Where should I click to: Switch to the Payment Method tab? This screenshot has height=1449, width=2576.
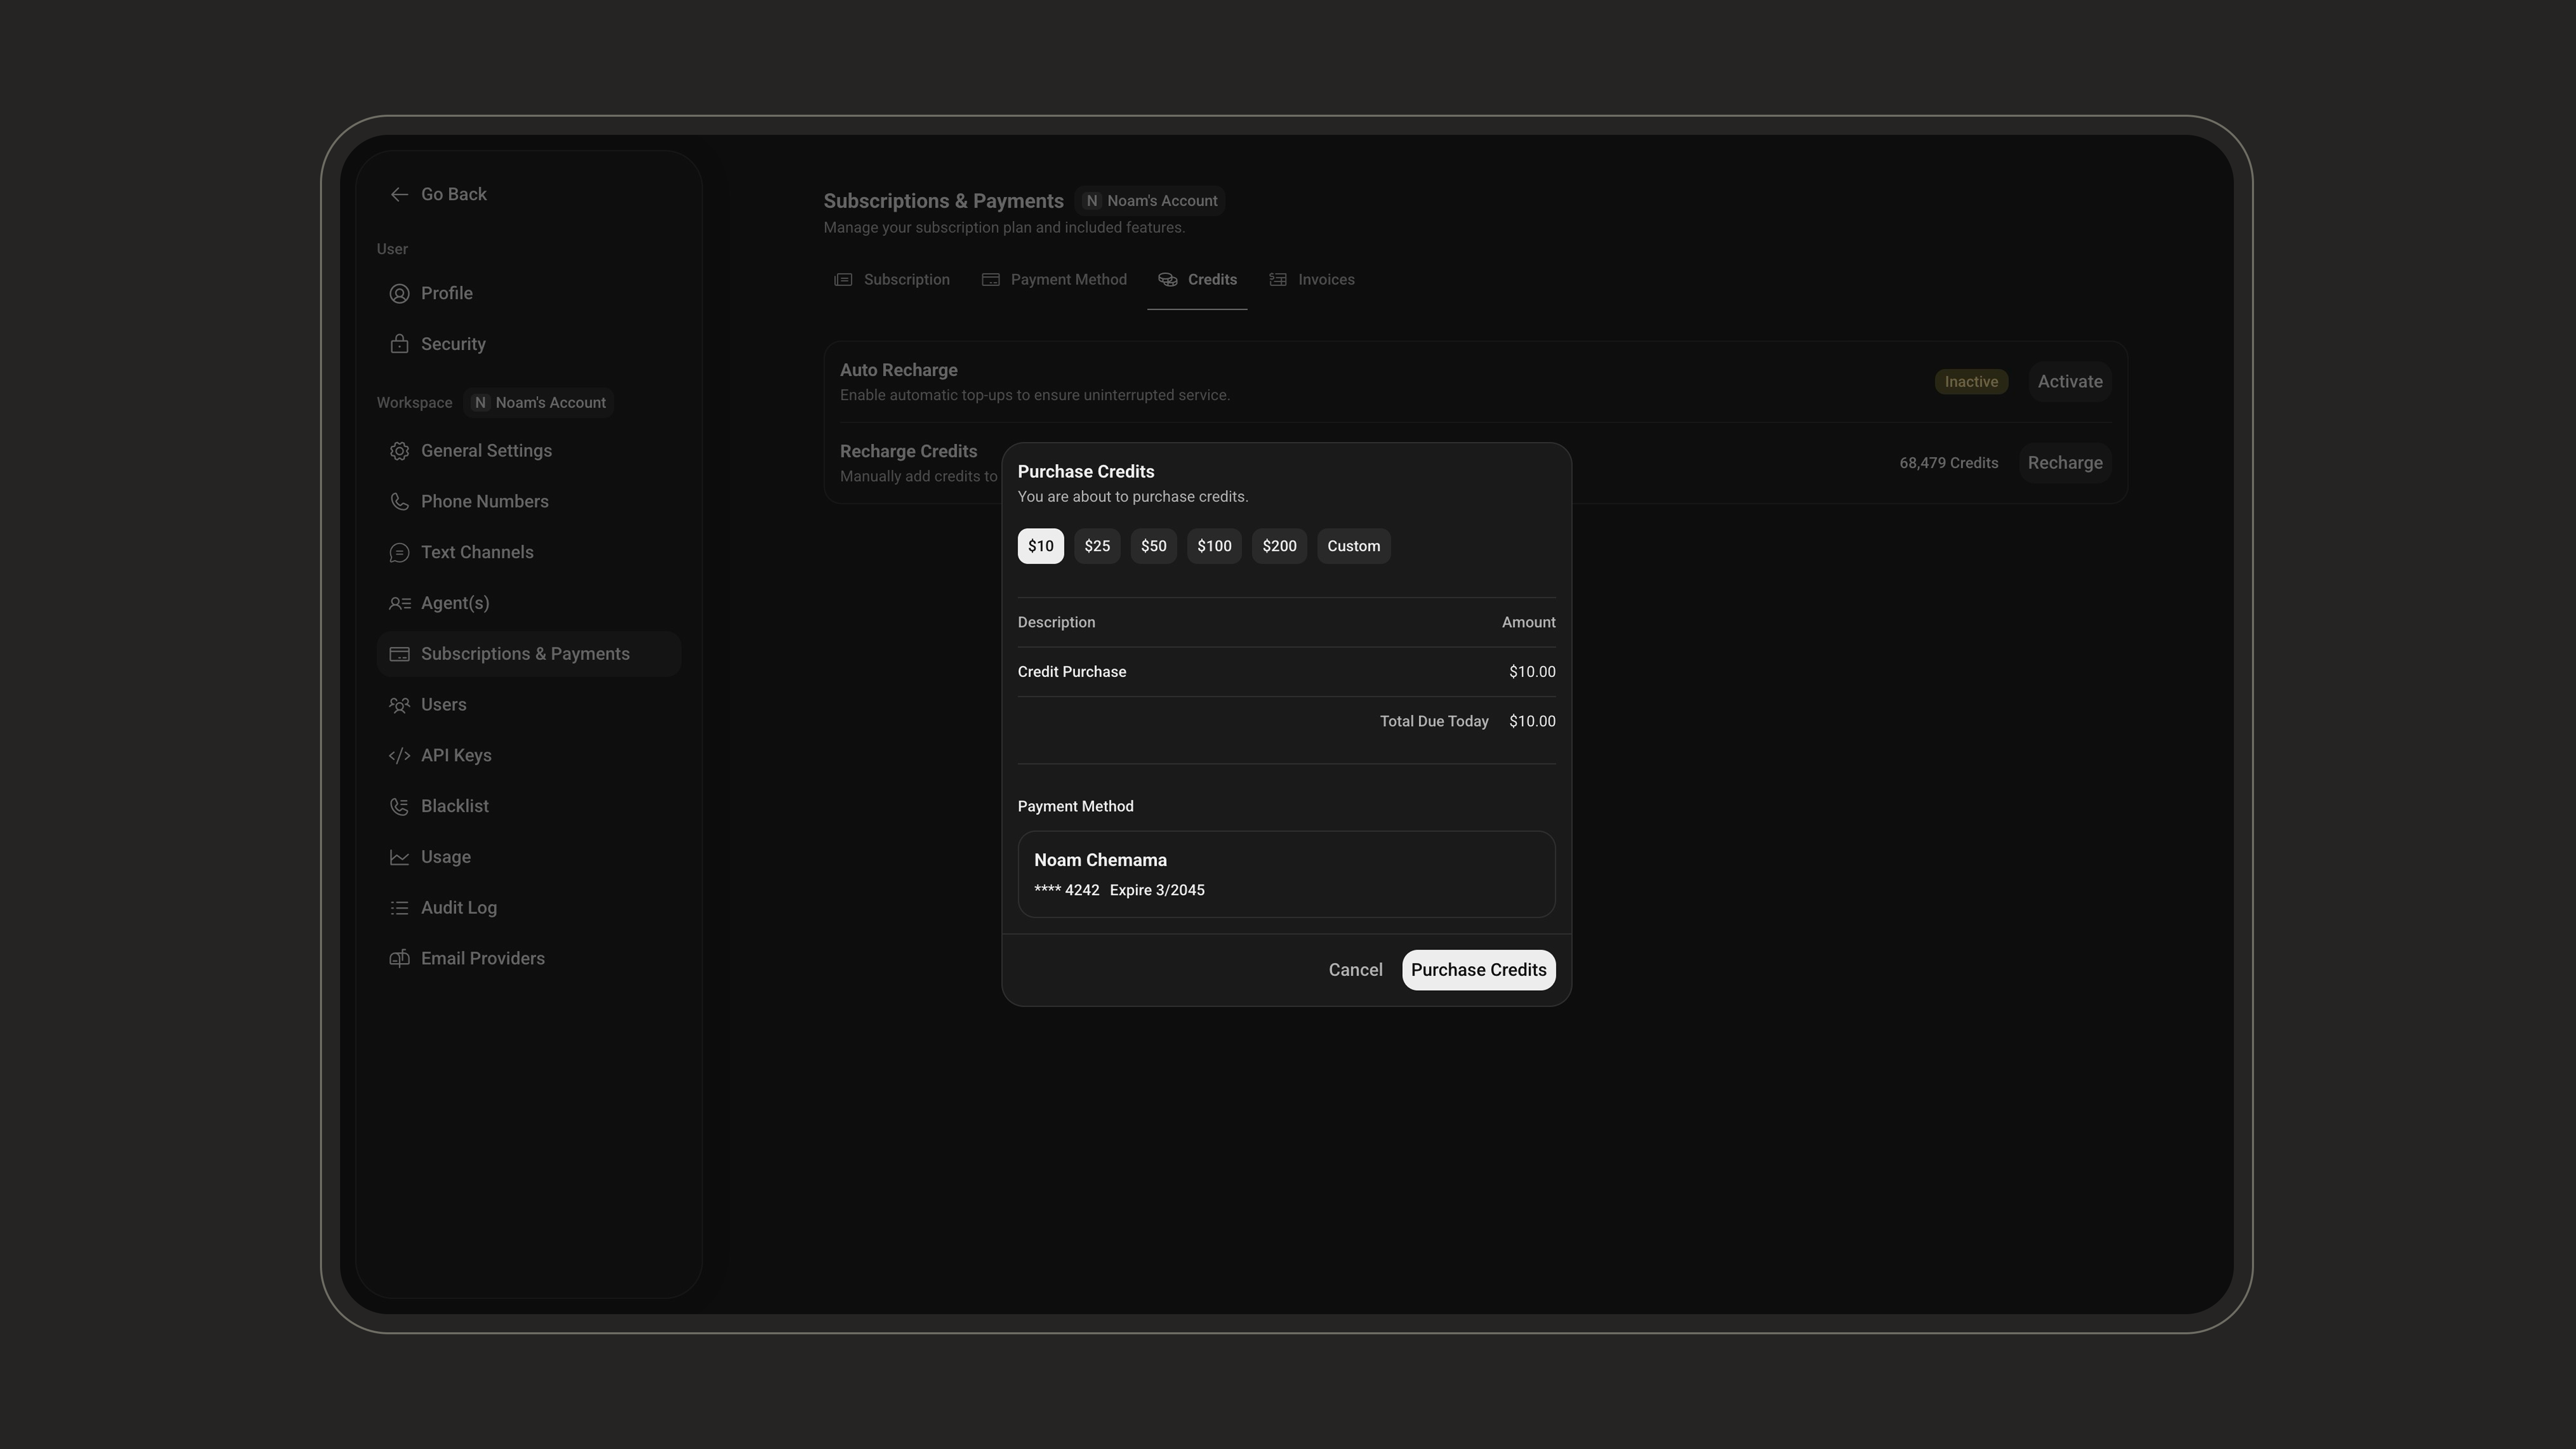[x=1054, y=280]
